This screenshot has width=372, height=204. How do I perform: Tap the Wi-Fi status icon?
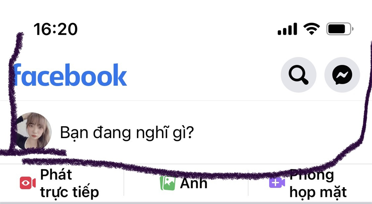tap(312, 29)
